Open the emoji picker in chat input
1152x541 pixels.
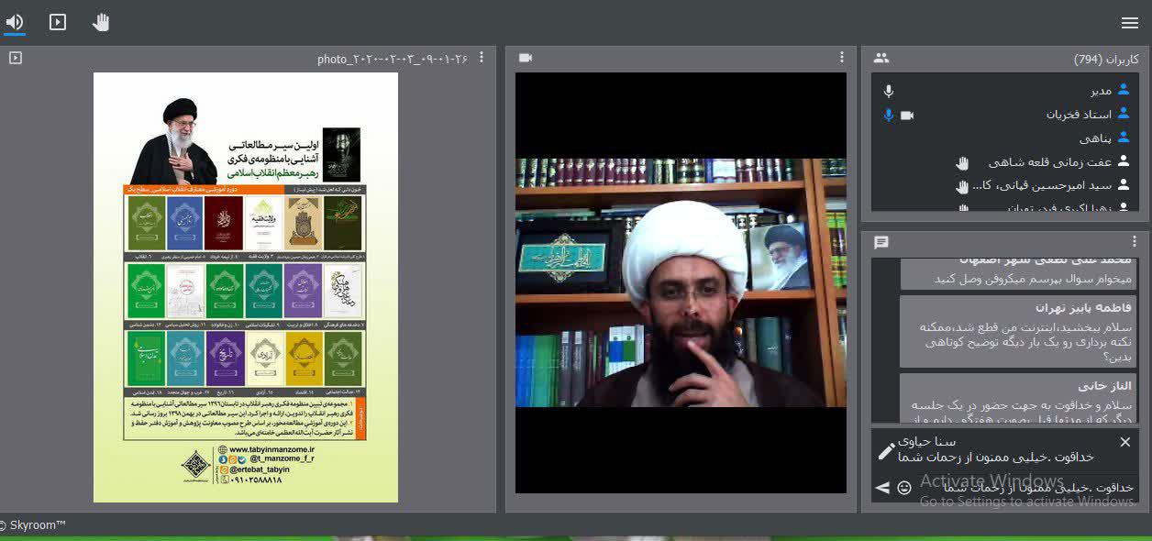coord(904,488)
